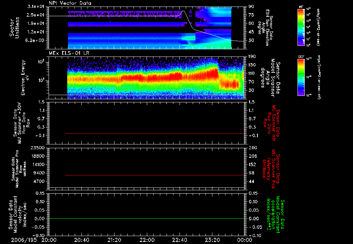The width and height of the screenshot is (353, 244).
Task: Click the "260" right axis tick
Action: (x=253, y=148)
